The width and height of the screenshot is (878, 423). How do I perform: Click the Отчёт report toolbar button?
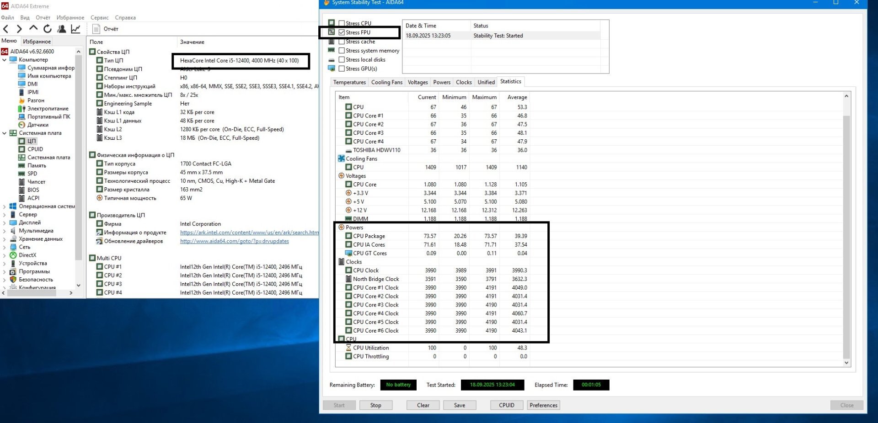click(x=106, y=29)
